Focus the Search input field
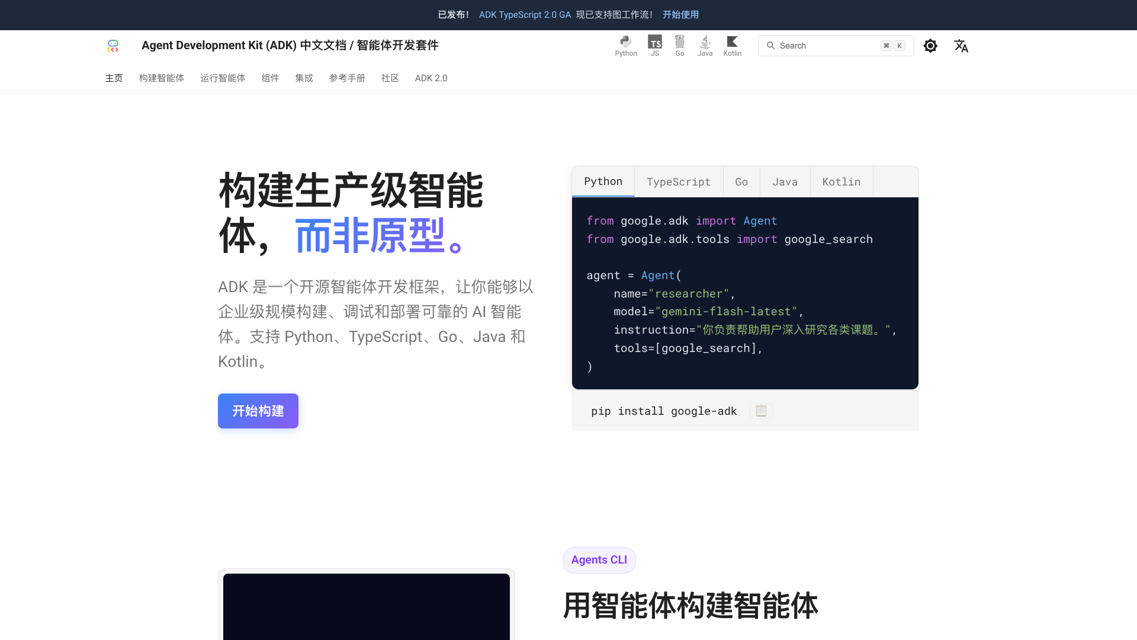Screen dimensions: 1137x640 [836, 46]
